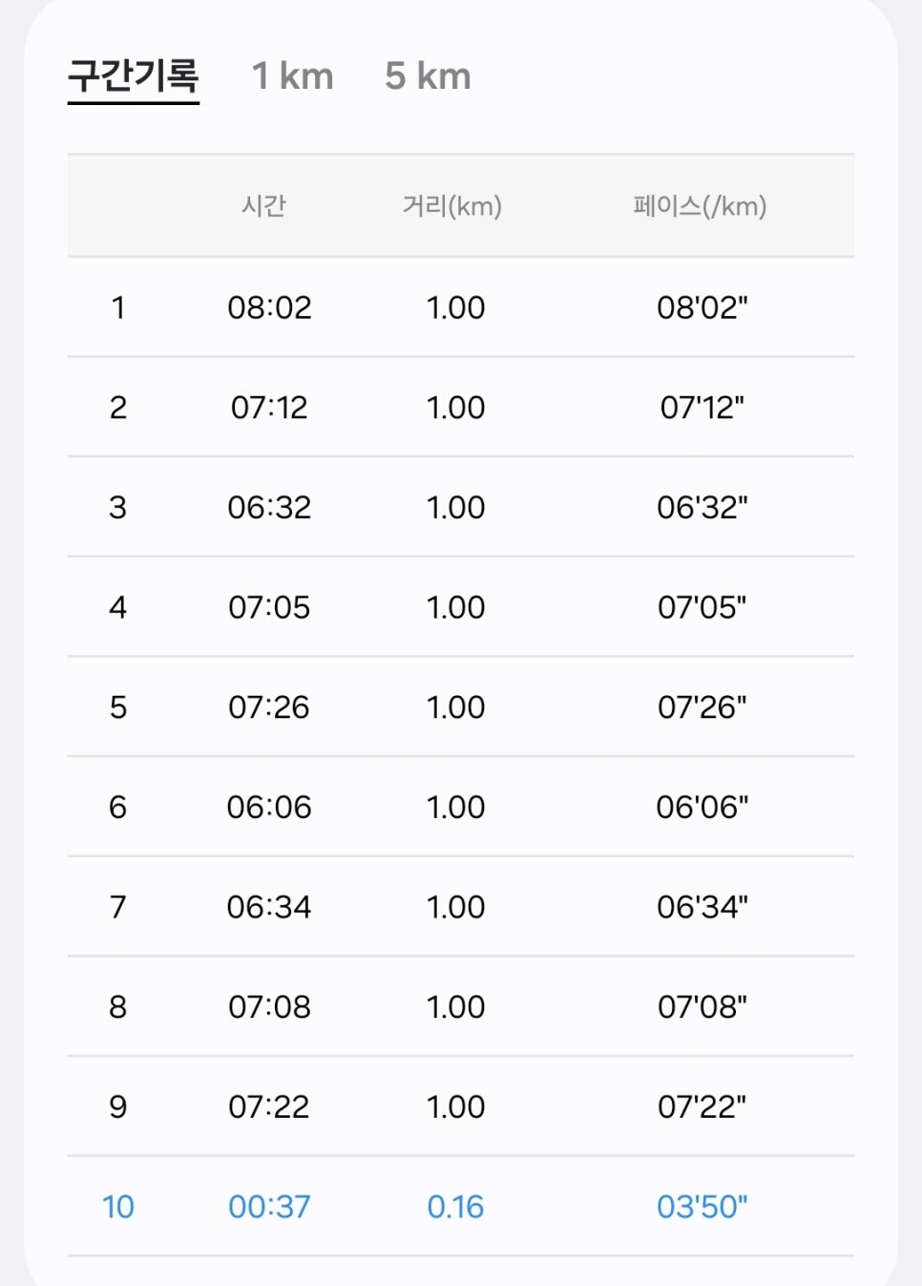Tap lap 8 time 07:08
922x1286 pixels.
[x=269, y=1007]
